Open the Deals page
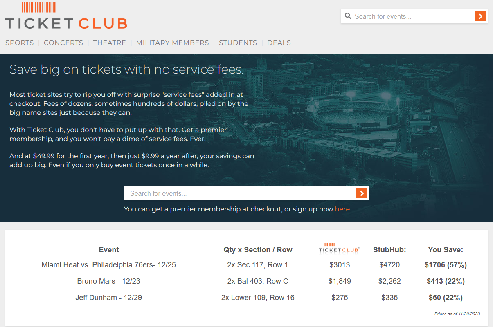Image resolution: width=493 pixels, height=327 pixels. tap(279, 43)
